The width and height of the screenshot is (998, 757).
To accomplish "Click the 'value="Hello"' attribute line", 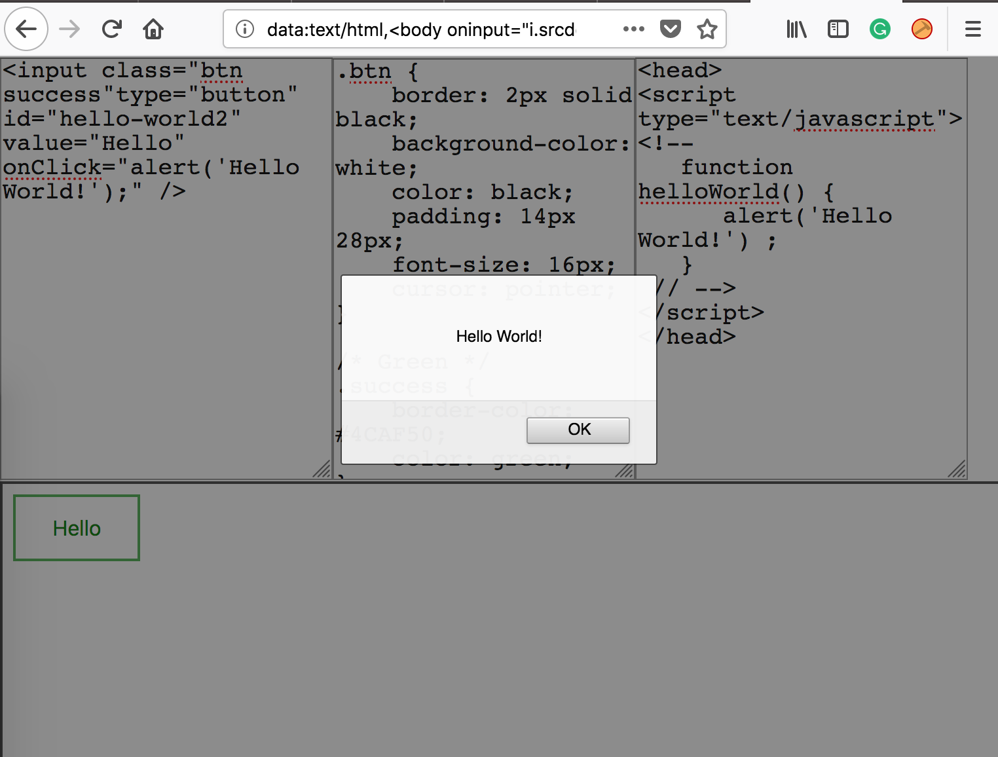I will tap(94, 143).
